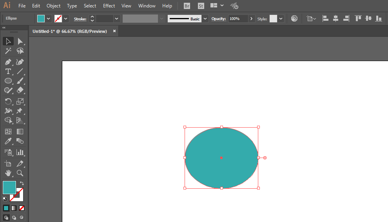The height and width of the screenshot is (222, 388).
Task: Click Horizontal Align Right
Action: pos(346,18)
